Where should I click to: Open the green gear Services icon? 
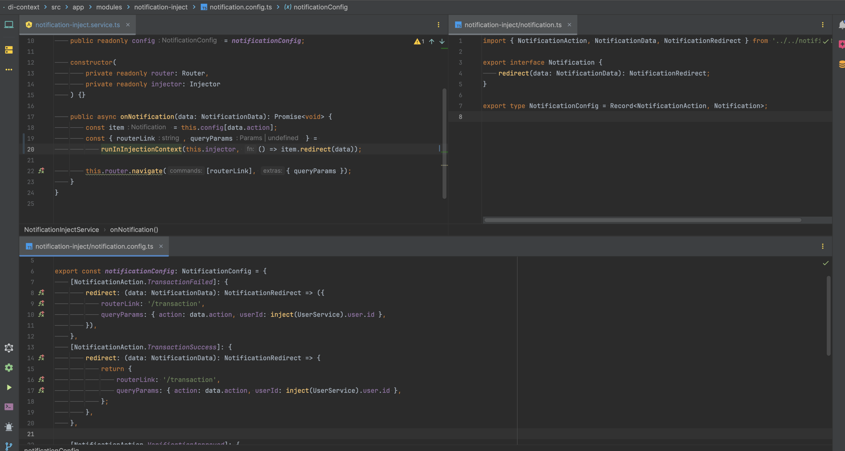(x=9, y=368)
